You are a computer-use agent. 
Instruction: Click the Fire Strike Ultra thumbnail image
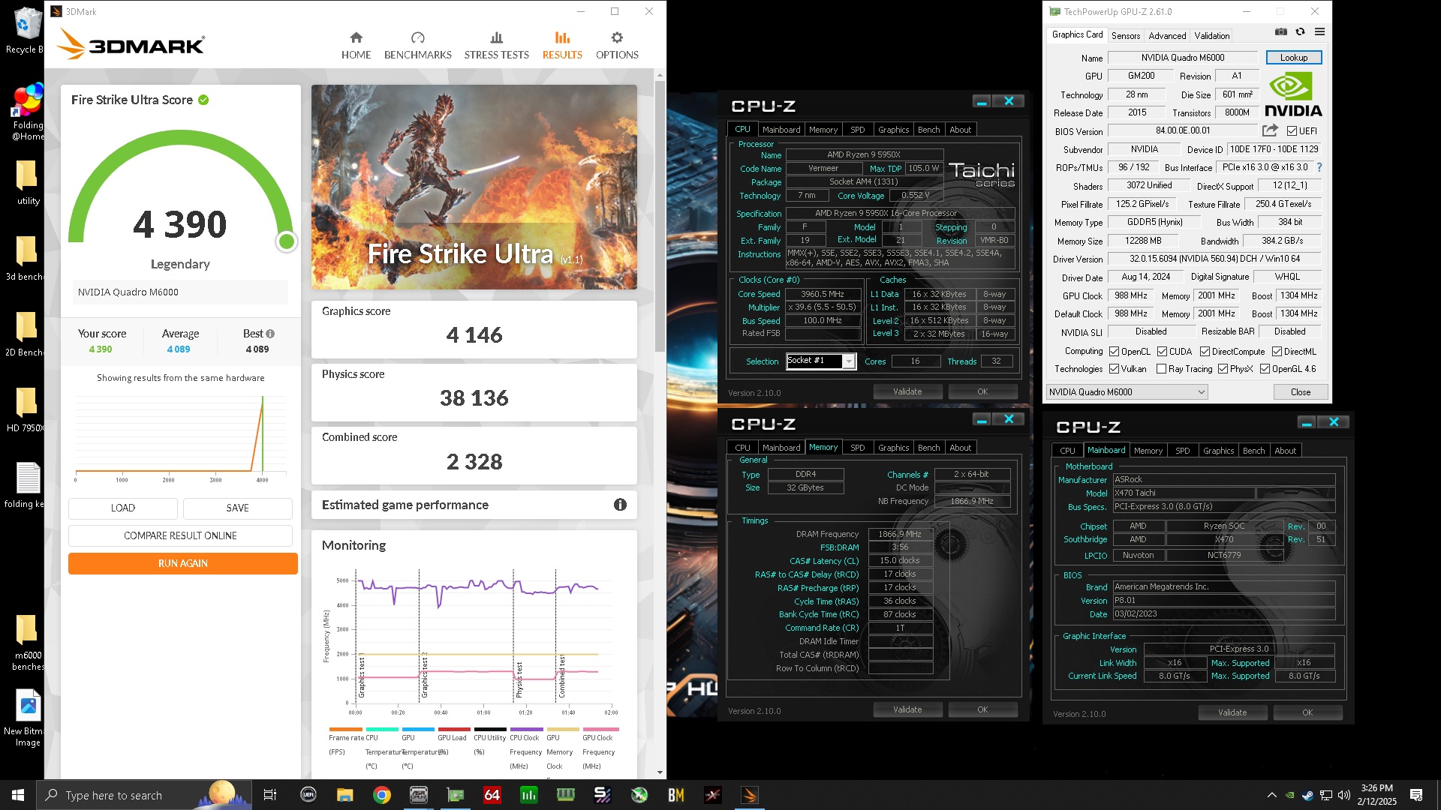tap(474, 187)
